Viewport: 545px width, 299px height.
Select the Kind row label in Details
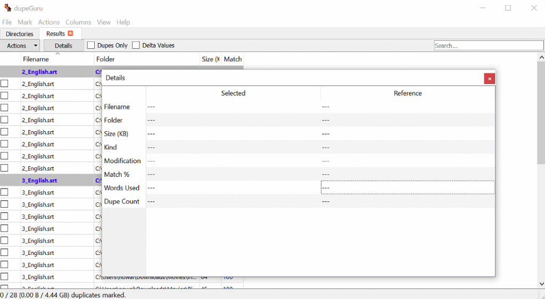coord(123,147)
